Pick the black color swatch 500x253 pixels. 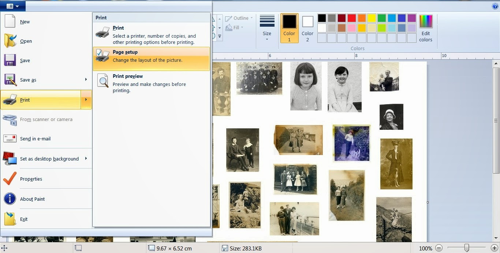click(x=322, y=18)
